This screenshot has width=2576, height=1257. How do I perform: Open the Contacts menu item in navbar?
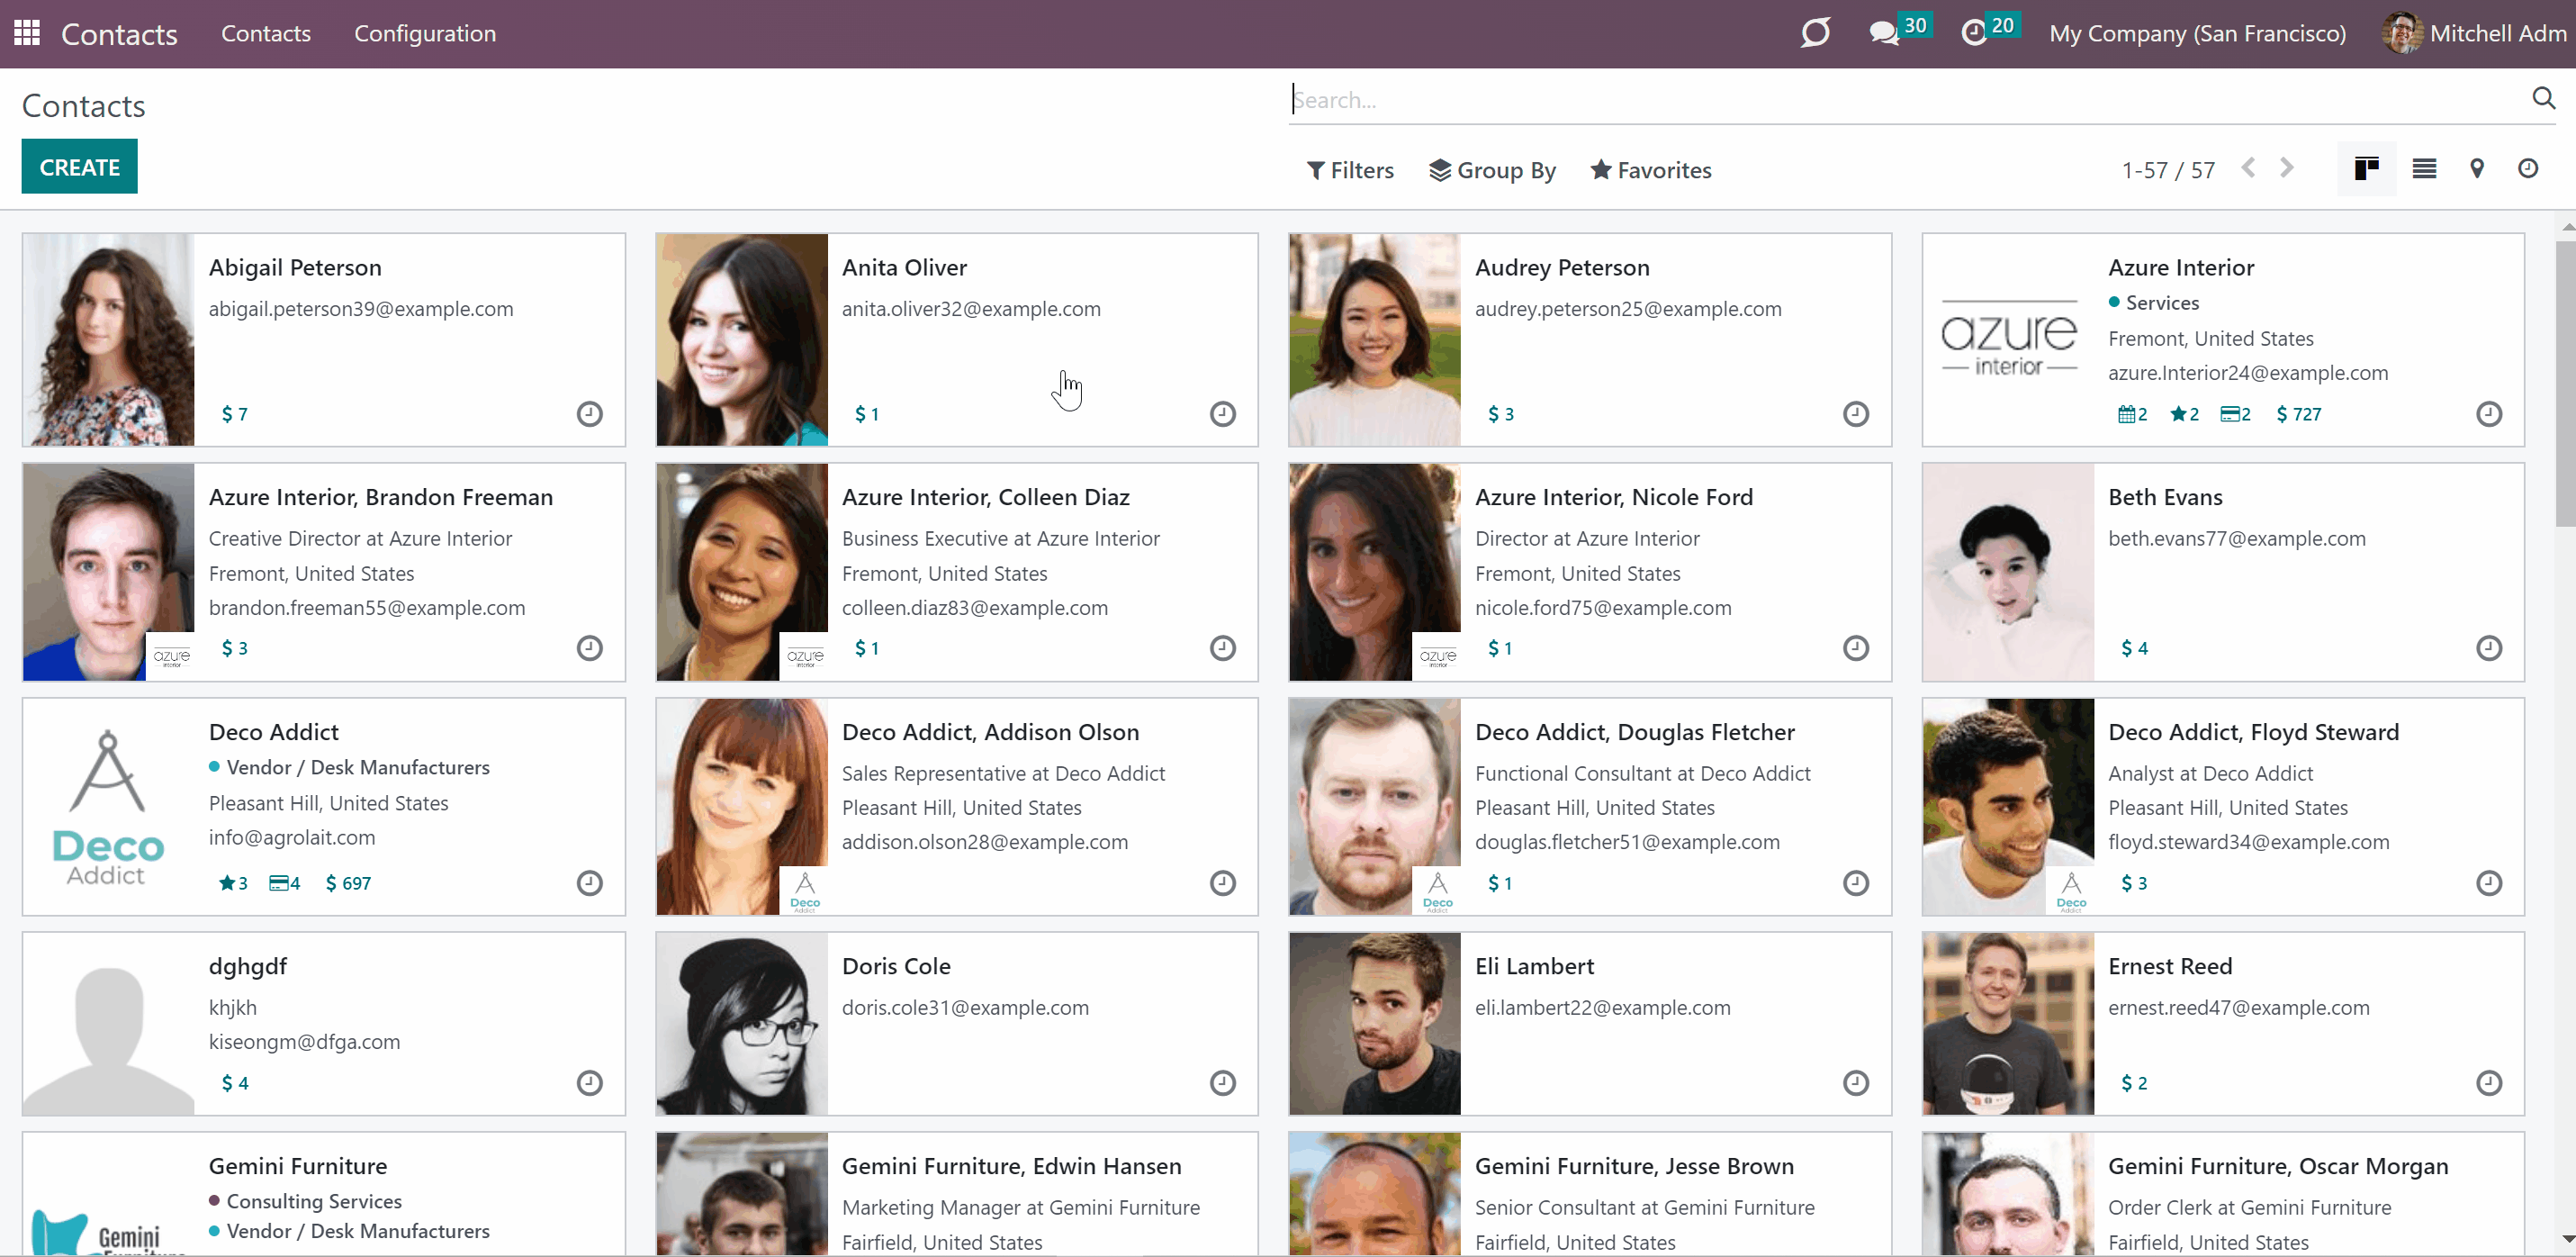click(x=266, y=33)
